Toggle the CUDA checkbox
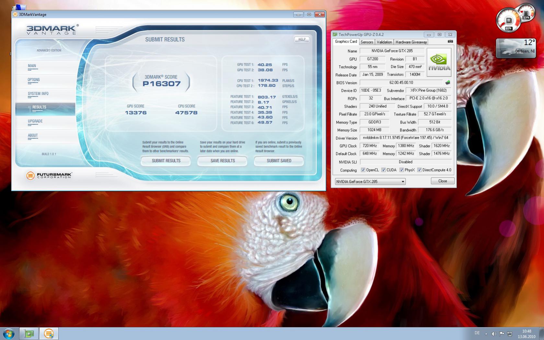The height and width of the screenshot is (340, 544). pyautogui.click(x=383, y=170)
